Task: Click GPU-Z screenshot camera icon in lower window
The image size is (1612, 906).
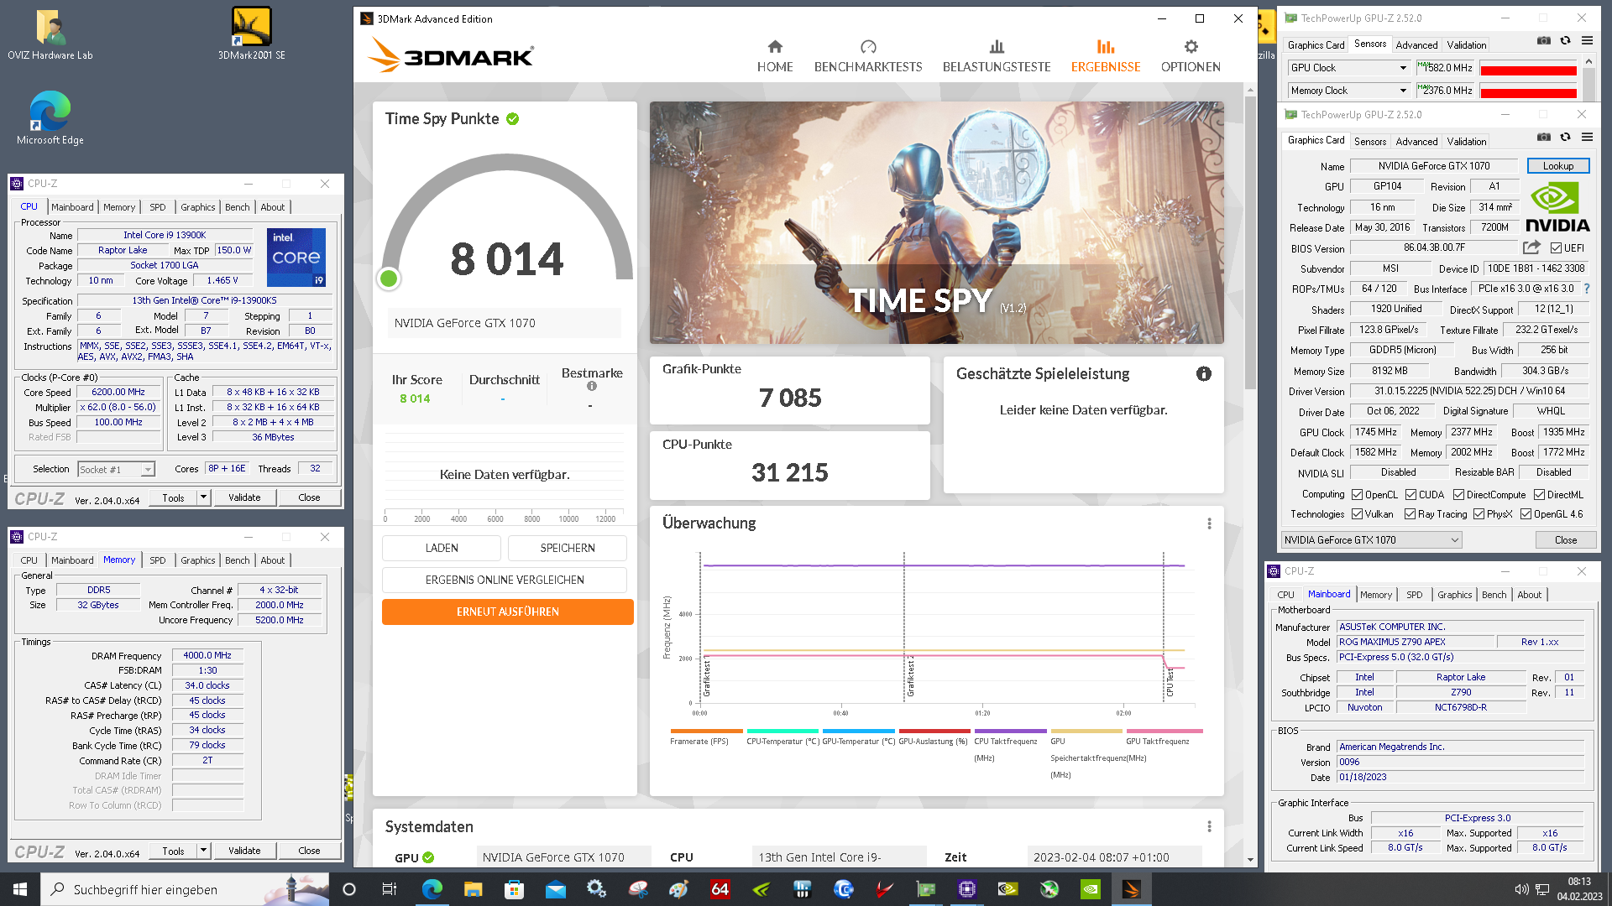Action: (1543, 137)
